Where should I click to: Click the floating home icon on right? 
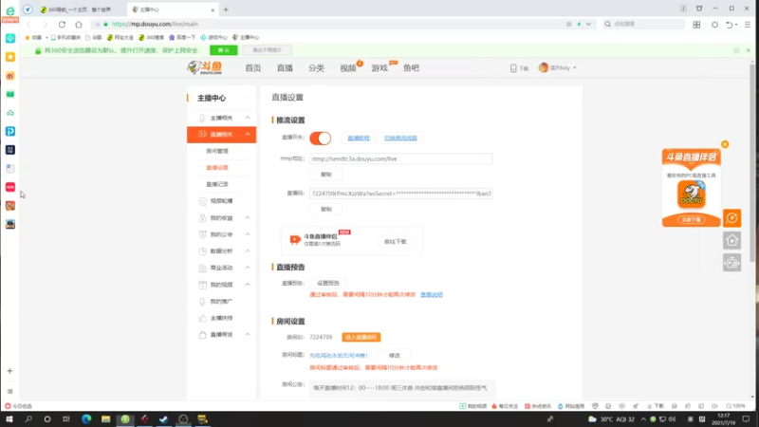pyautogui.click(x=731, y=240)
